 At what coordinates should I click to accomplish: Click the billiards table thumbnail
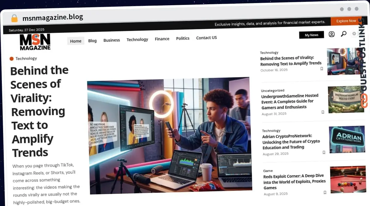(x=348, y=180)
